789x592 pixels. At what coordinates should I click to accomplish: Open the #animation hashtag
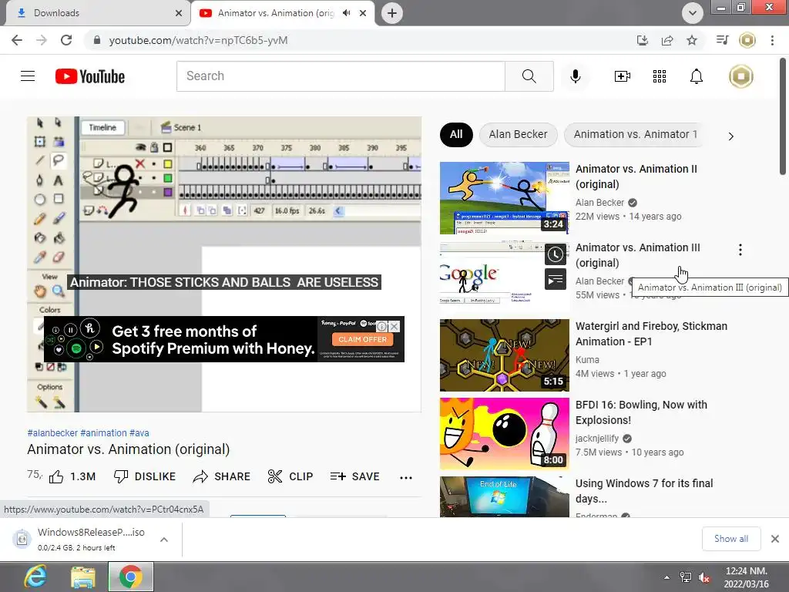pyautogui.click(x=104, y=433)
